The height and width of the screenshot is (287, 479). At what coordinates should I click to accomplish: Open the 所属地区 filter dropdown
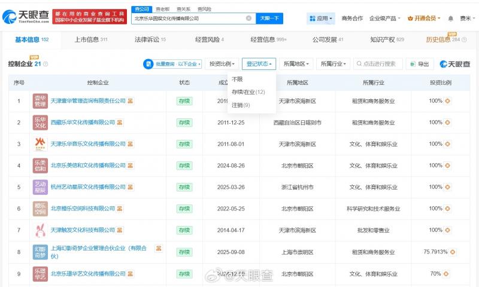click(297, 64)
